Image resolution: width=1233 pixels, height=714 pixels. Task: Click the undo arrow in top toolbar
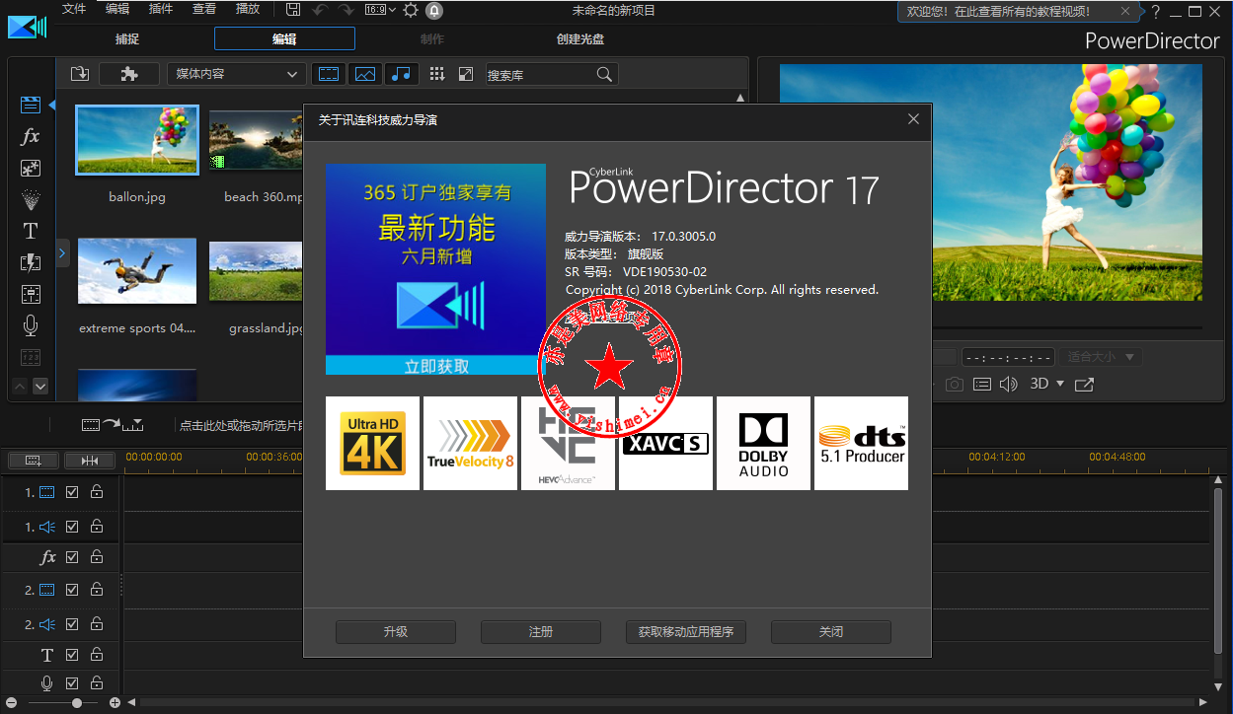click(x=319, y=10)
